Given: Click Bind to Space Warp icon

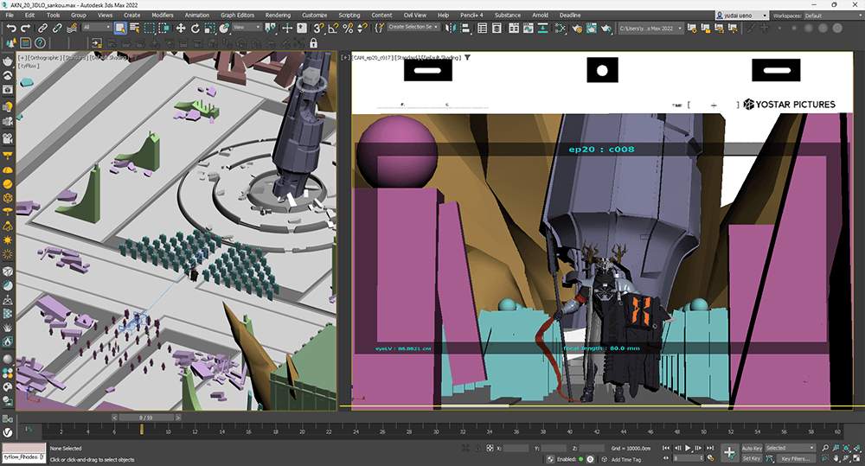Looking at the screenshot, I should [72, 28].
